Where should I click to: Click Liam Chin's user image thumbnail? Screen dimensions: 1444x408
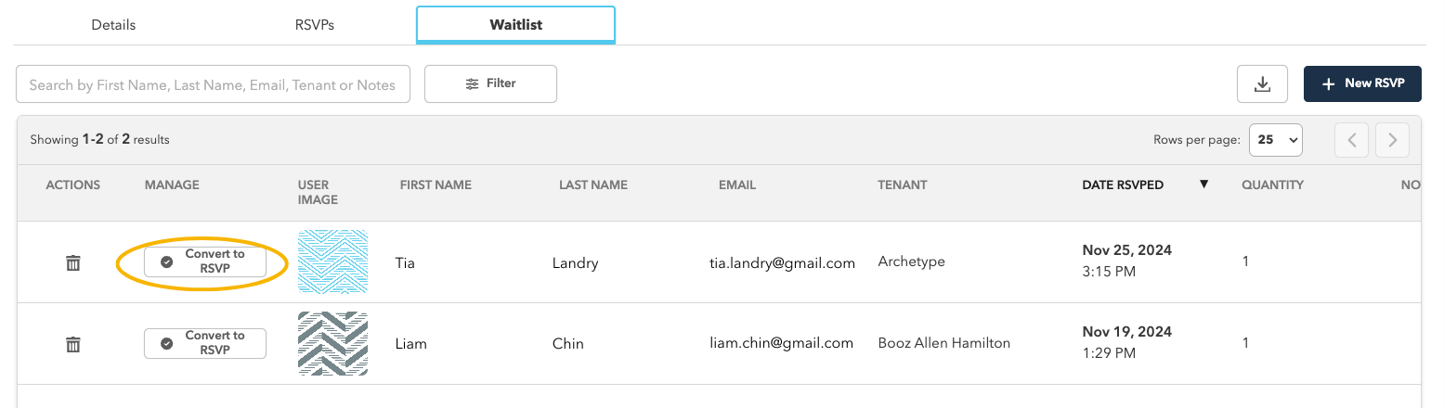pos(332,343)
